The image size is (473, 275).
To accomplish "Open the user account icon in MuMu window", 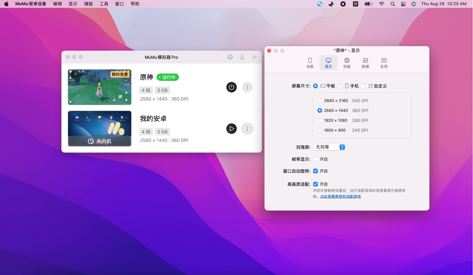I will tap(242, 57).
